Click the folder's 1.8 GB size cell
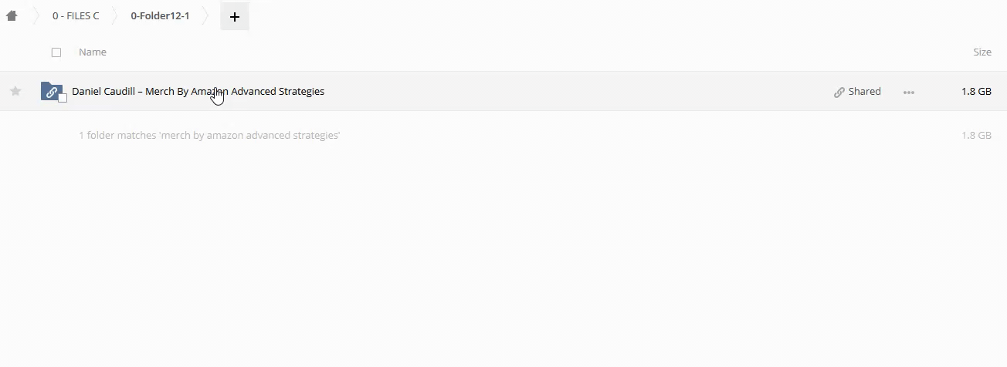This screenshot has width=1007, height=367. coord(976,91)
